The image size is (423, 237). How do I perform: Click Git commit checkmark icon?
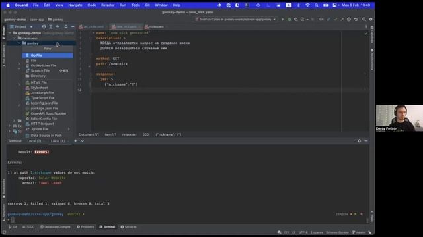335,19
